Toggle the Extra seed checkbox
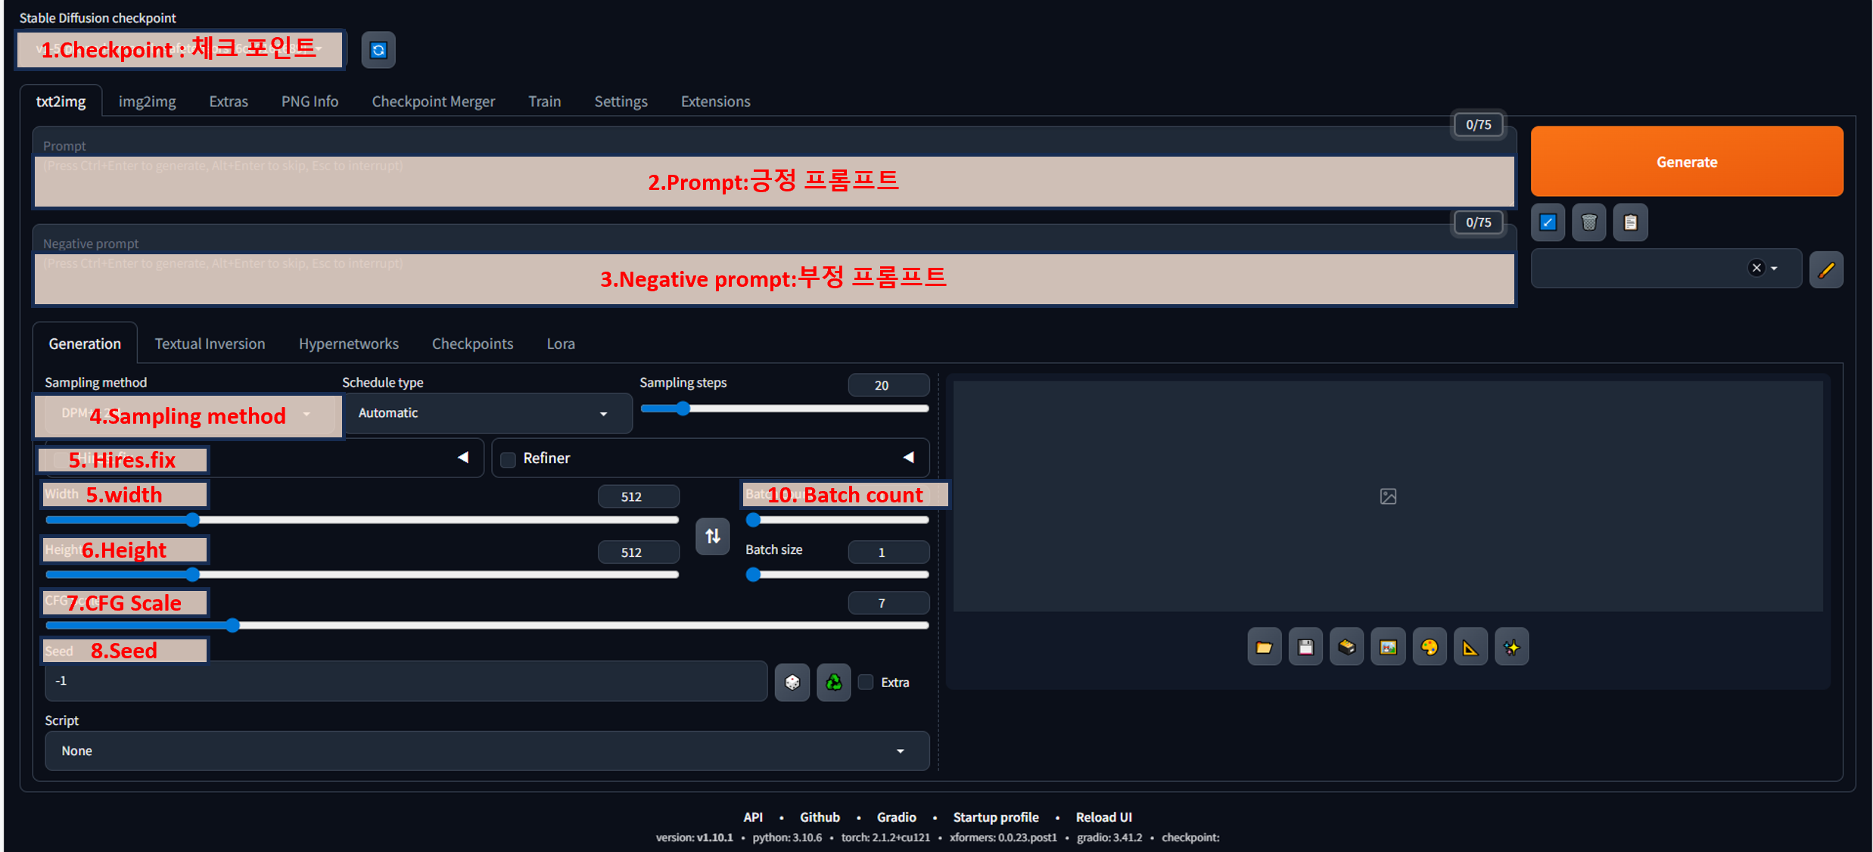Screen dimensions: 1873x852 [866, 682]
